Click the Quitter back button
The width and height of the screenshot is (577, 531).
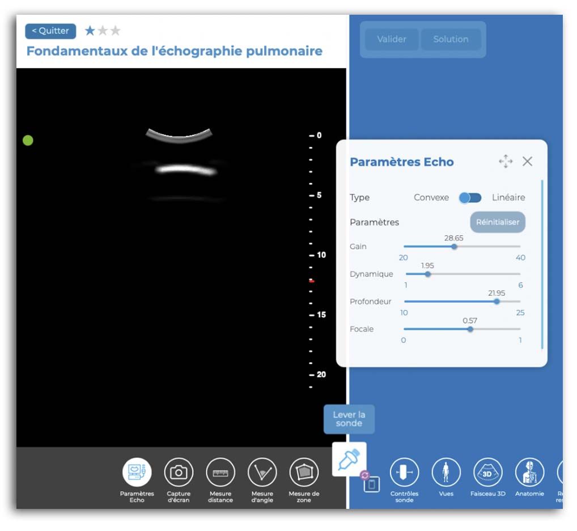click(50, 31)
